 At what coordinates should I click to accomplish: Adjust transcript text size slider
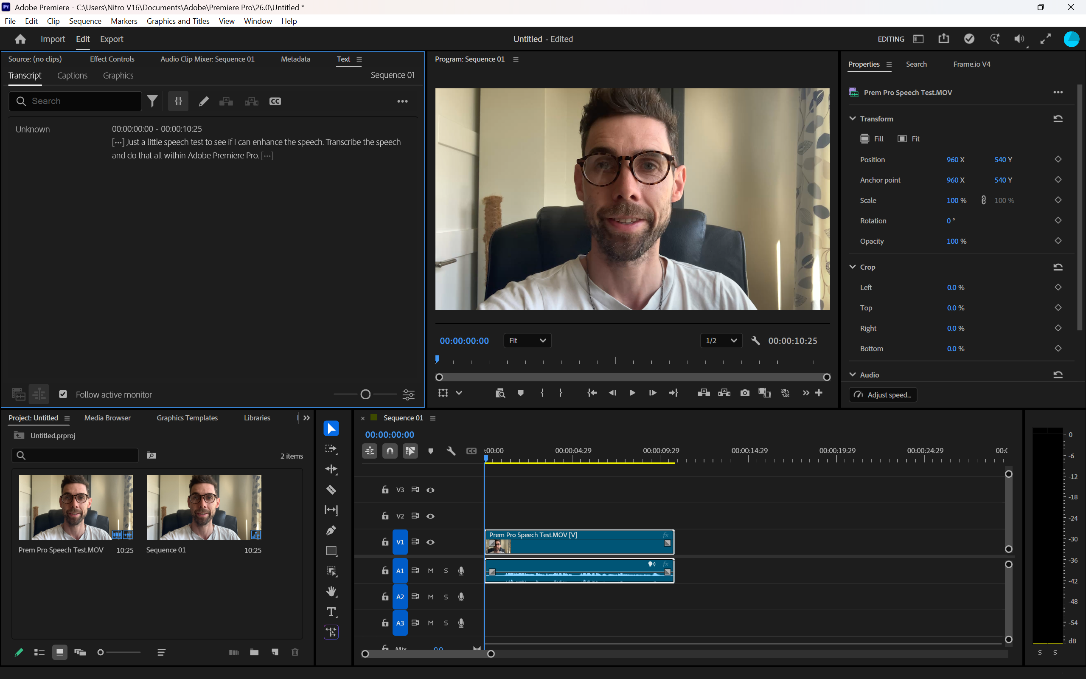pyautogui.click(x=365, y=394)
